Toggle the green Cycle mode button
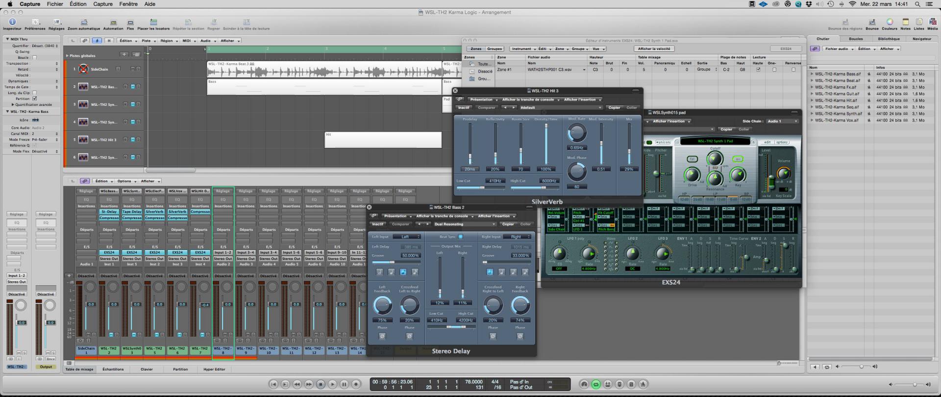This screenshot has height=397, width=941. [596, 384]
